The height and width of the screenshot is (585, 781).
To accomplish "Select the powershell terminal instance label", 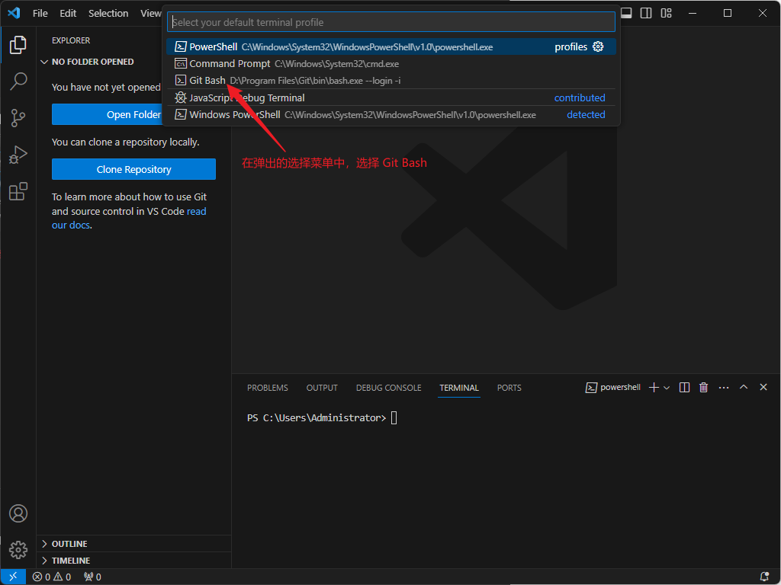I will point(613,388).
